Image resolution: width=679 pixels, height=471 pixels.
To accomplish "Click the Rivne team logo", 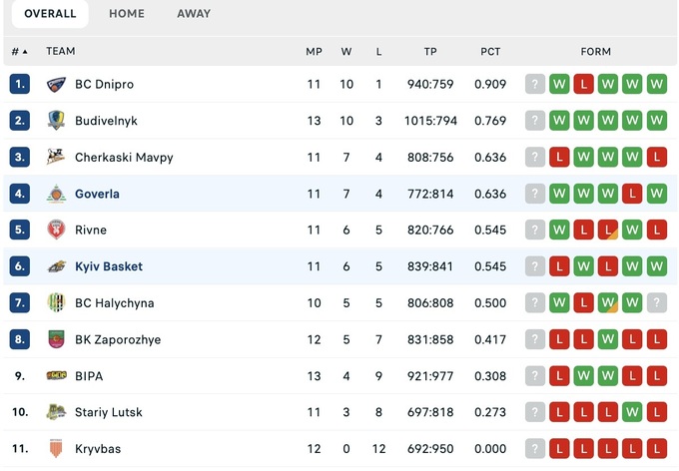I will [56, 231].
